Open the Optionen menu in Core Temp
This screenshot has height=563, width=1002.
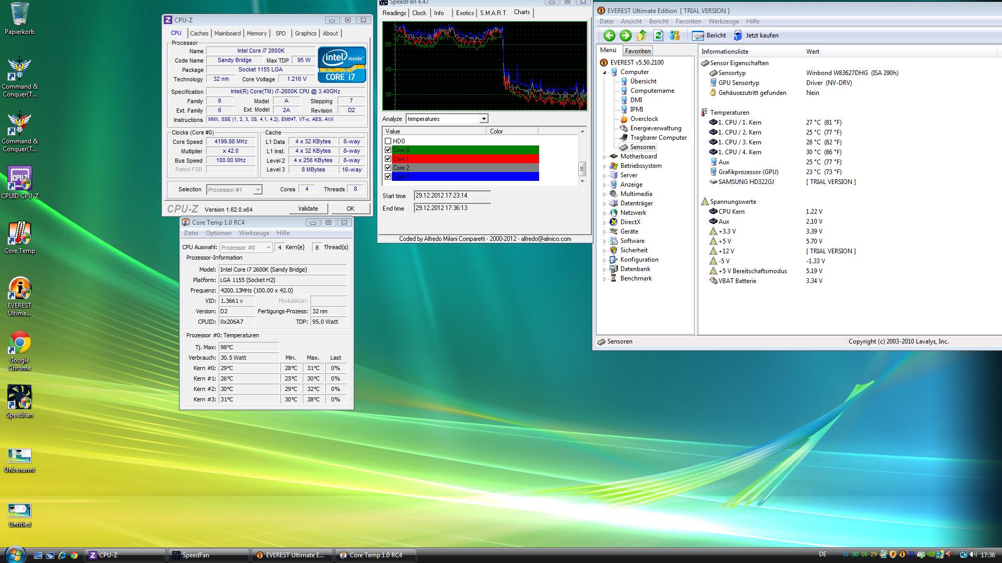218,233
